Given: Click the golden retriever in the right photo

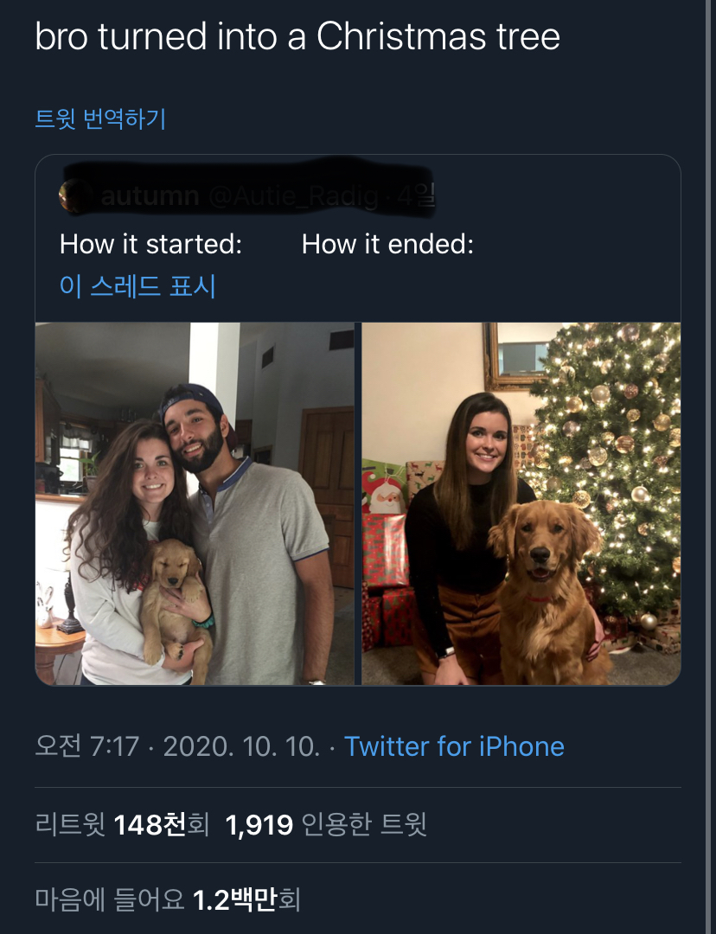Looking at the screenshot, I should 545,588.
